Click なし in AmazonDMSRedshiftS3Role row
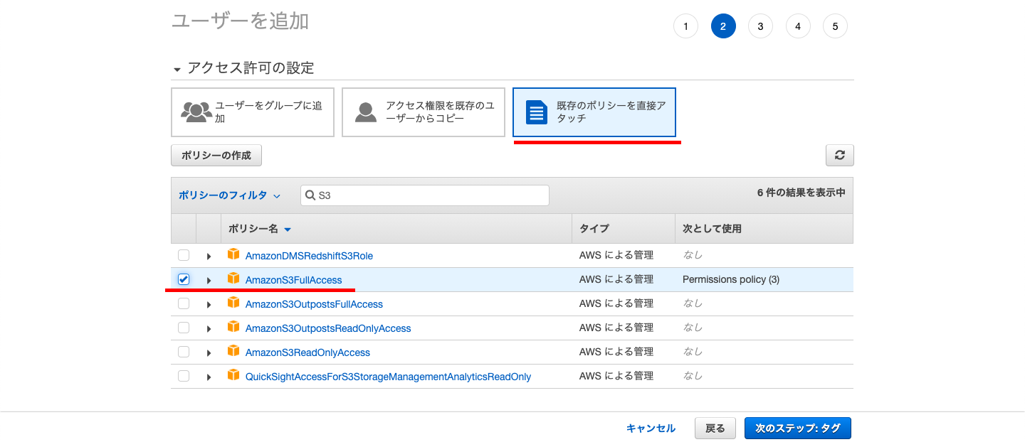Screen dimensions: 1025x442 [x=693, y=255]
